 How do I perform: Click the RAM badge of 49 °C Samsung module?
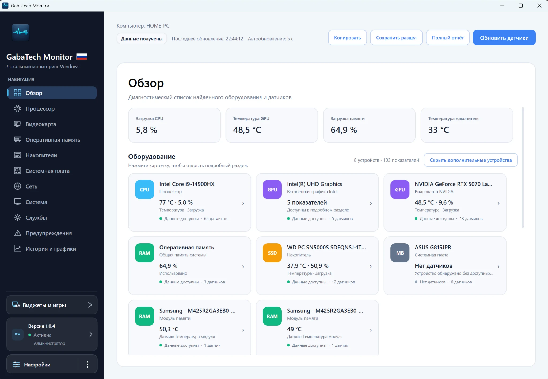pyautogui.click(x=272, y=316)
